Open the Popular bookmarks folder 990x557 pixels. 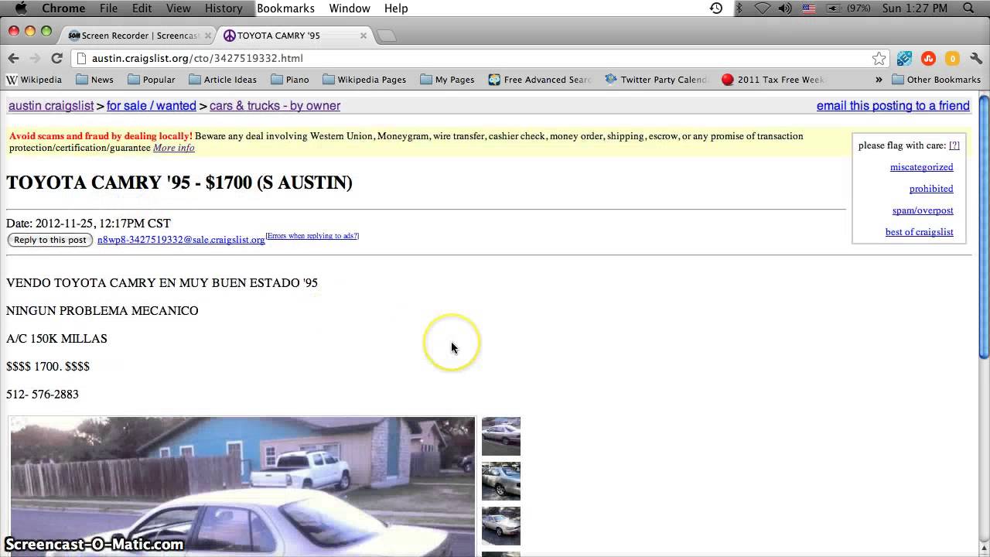(x=151, y=80)
